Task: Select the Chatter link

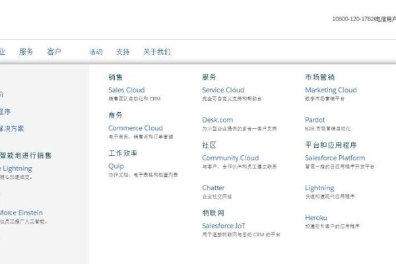Action: [213, 187]
